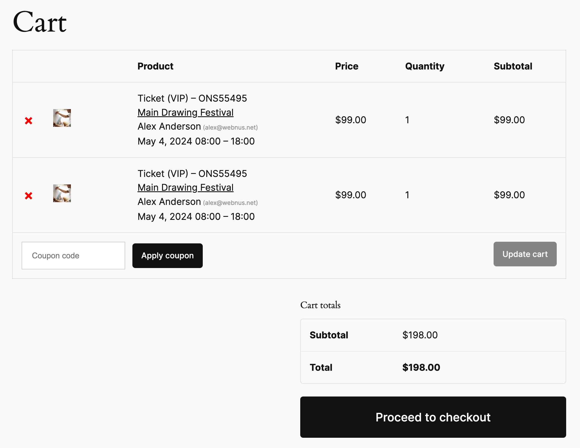580x448 pixels.
Task: Click the Quantity column header
Action: click(x=425, y=66)
